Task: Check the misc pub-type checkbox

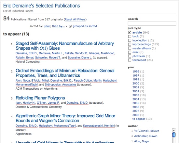Action: tap(130, 52)
